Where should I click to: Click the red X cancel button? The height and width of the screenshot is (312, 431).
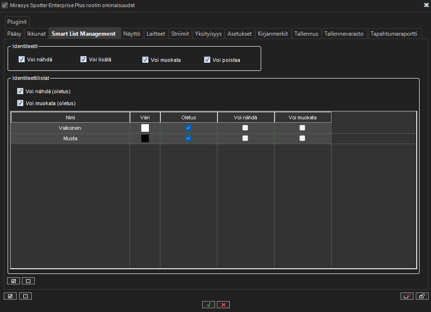(224, 305)
